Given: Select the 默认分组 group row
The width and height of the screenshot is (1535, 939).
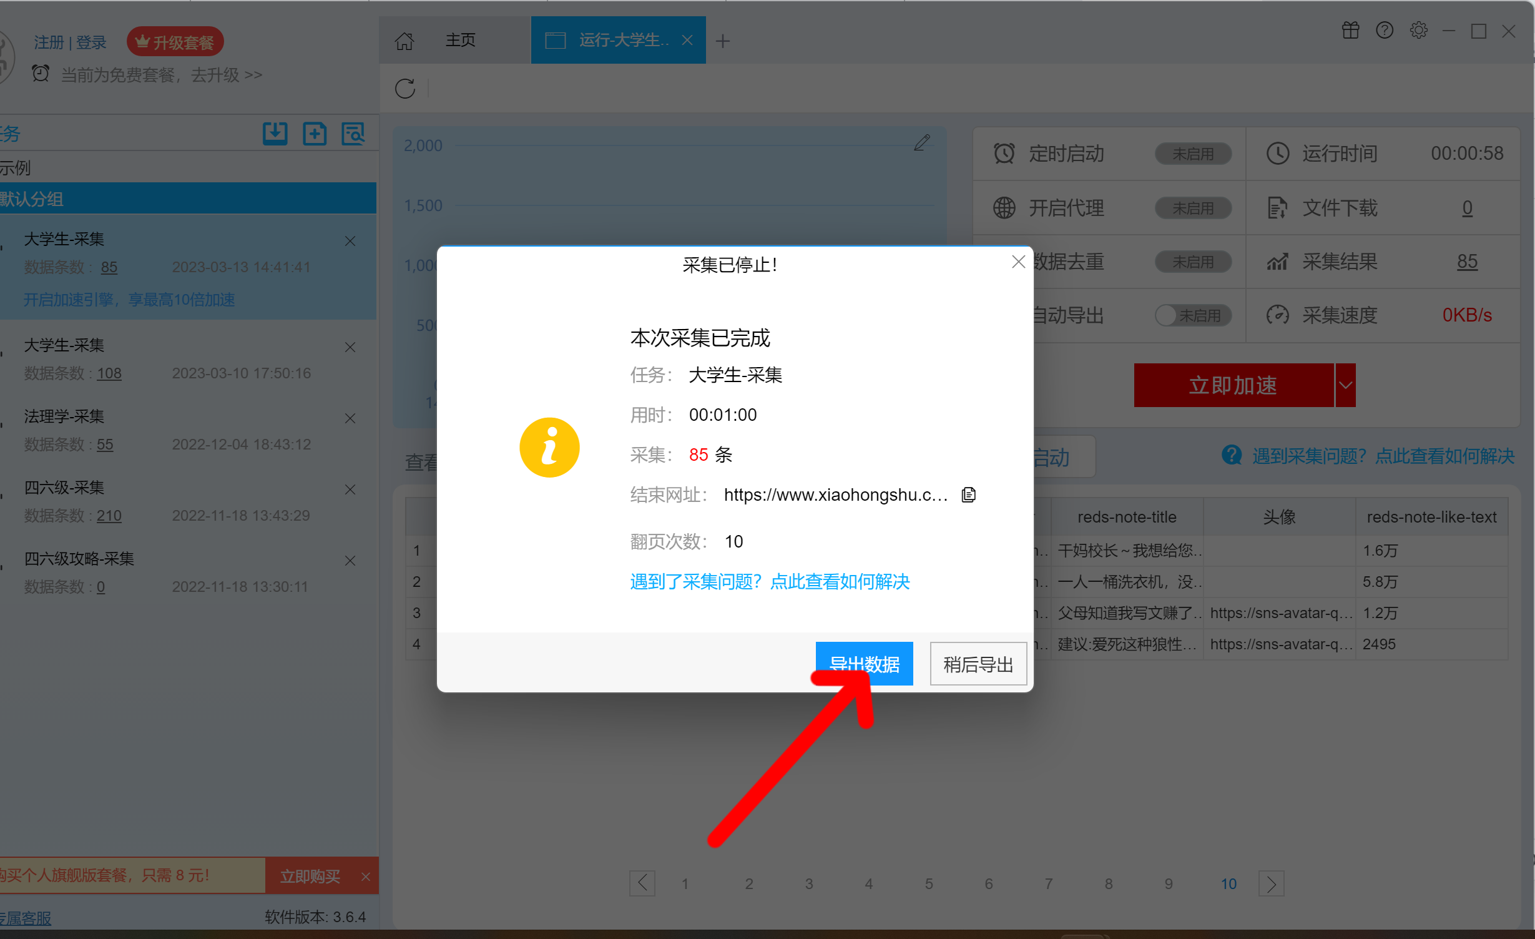Looking at the screenshot, I should click(x=188, y=199).
